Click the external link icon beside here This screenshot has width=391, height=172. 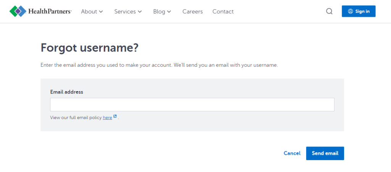tap(115, 116)
